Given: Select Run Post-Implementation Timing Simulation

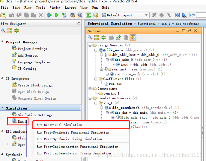Looking at the screenshot, I should (74, 153).
